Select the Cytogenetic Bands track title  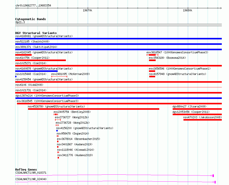point(31,19)
